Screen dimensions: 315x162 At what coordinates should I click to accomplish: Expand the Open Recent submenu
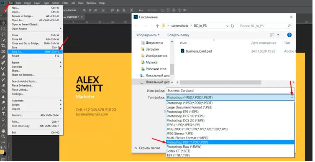coord(36,29)
